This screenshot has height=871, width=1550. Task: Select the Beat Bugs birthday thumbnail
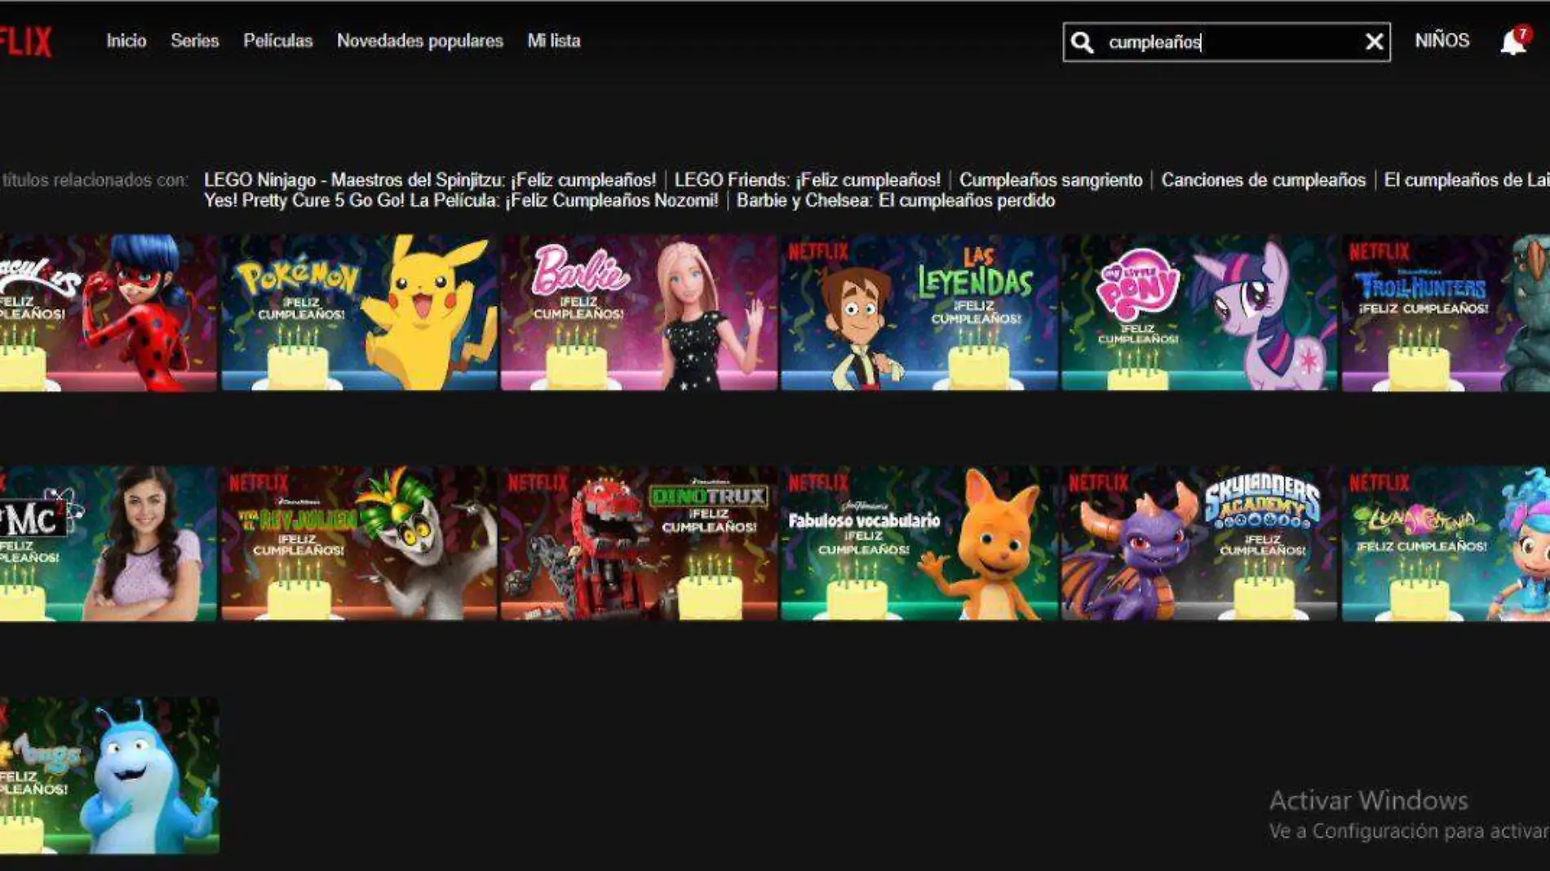click(x=109, y=776)
